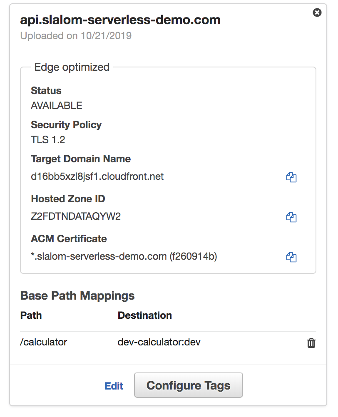Click the /calculator path entry
Image resolution: width=338 pixels, height=417 pixels.
44,342
